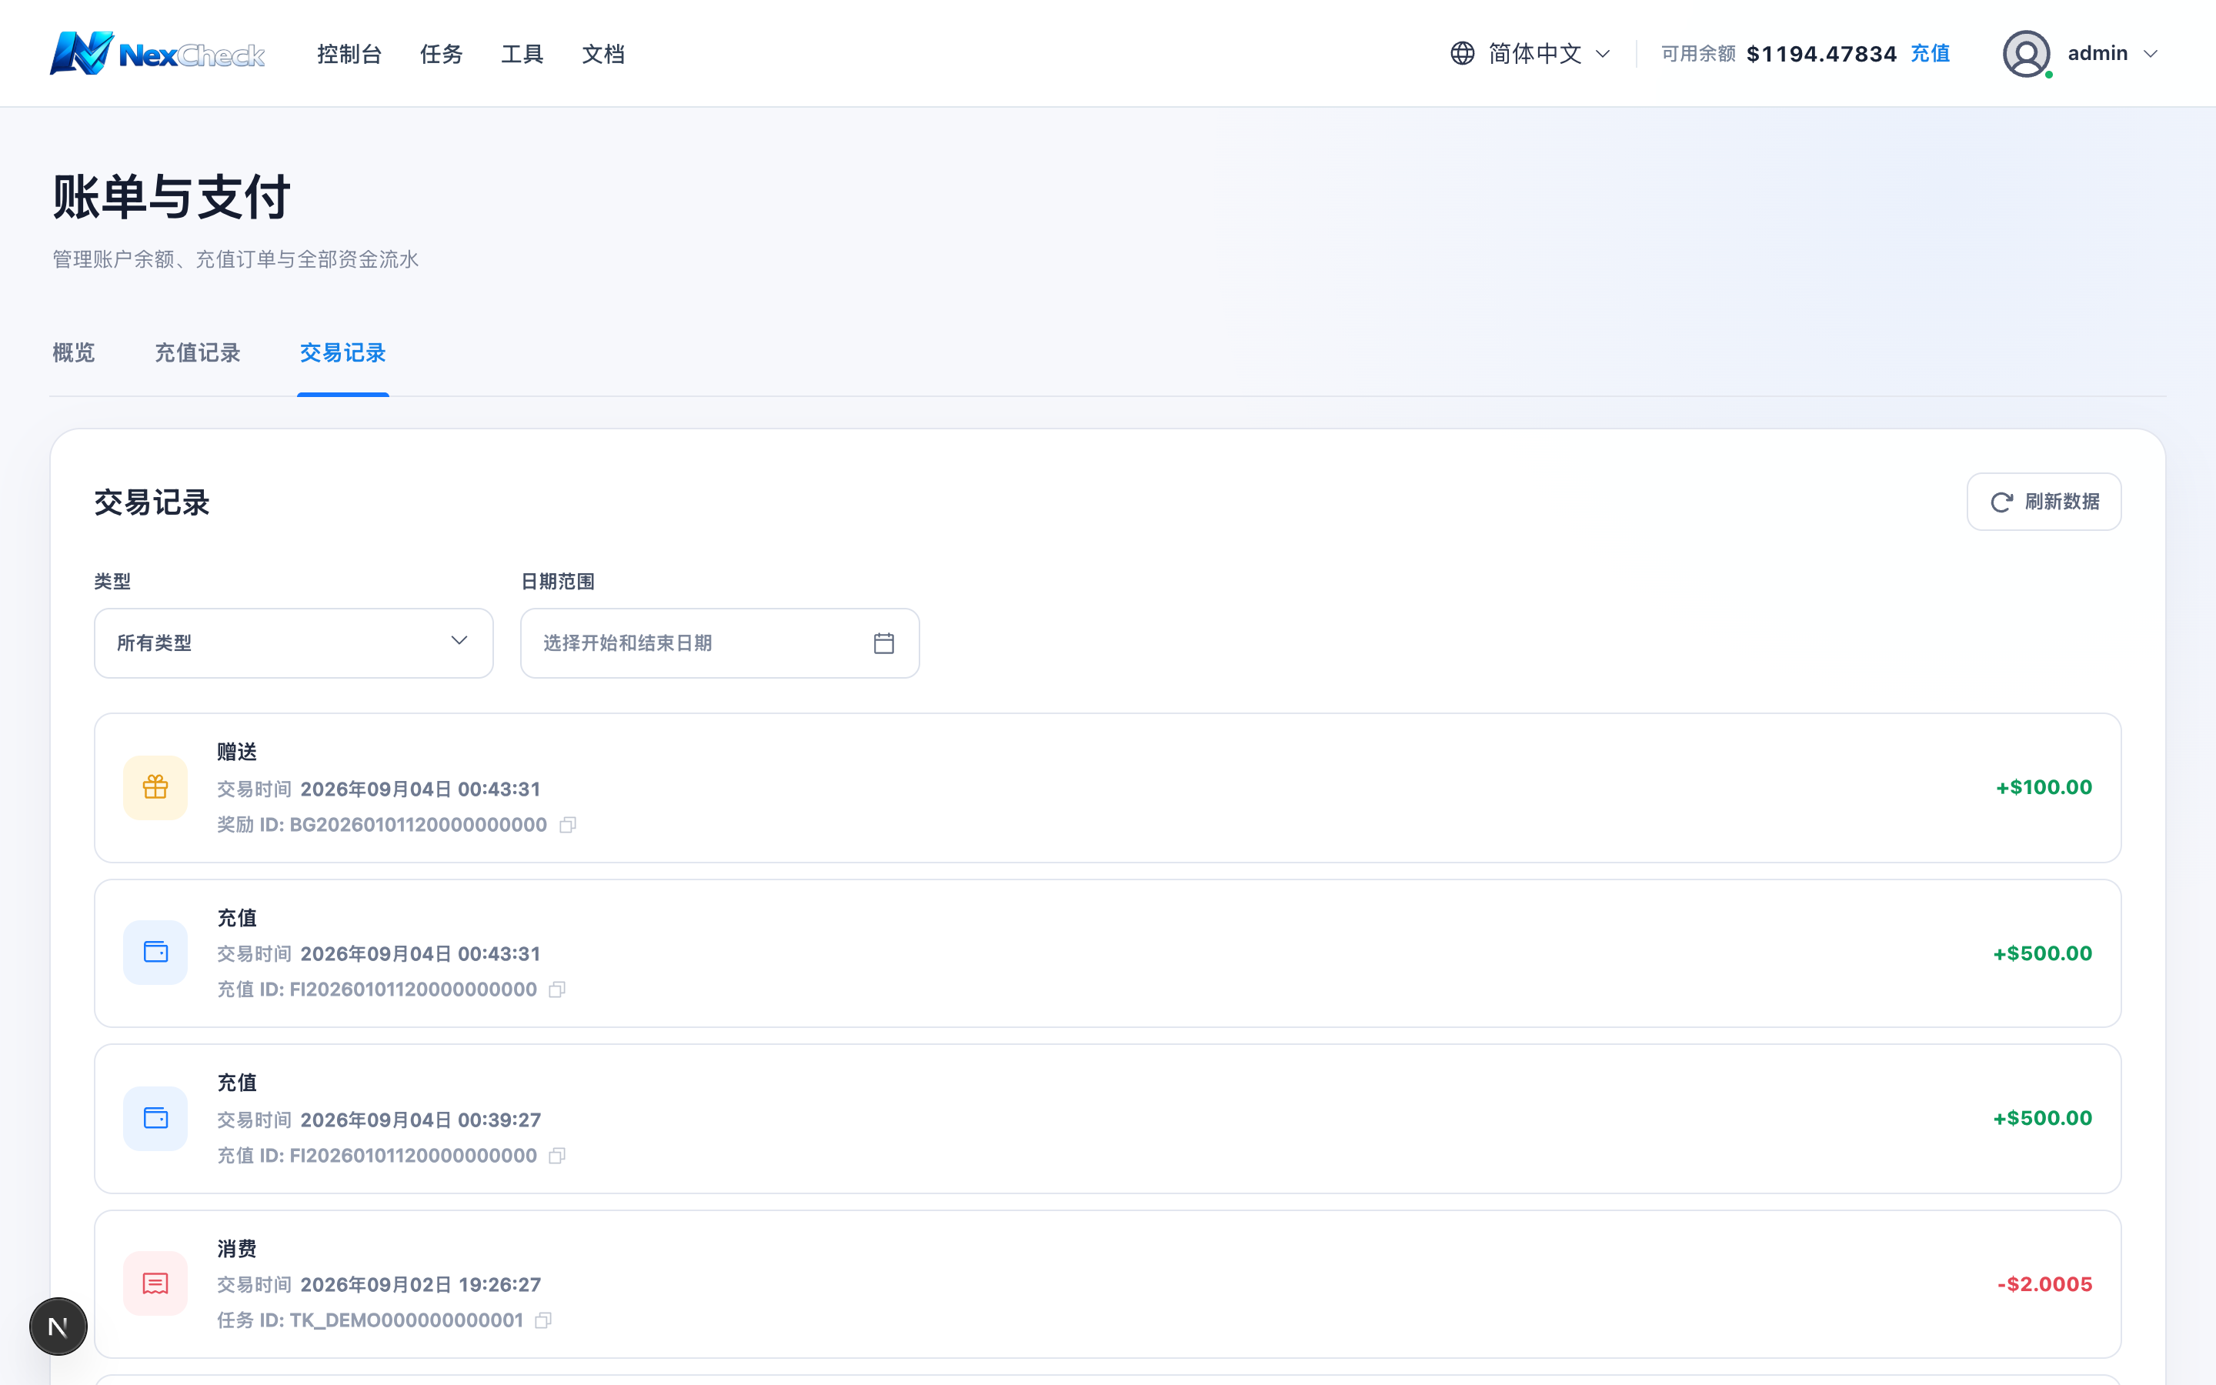Click timestamp 2026年09月04日 00:39:27

pyautogui.click(x=421, y=1120)
